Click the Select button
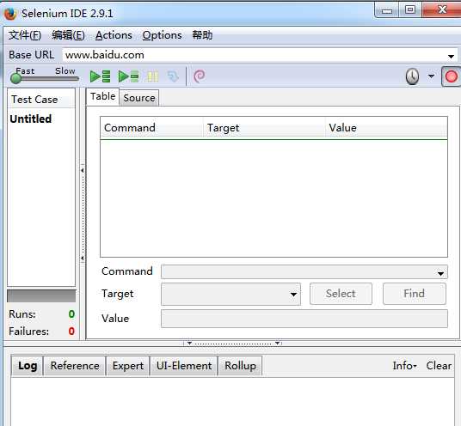This screenshot has height=426, width=461. click(341, 294)
